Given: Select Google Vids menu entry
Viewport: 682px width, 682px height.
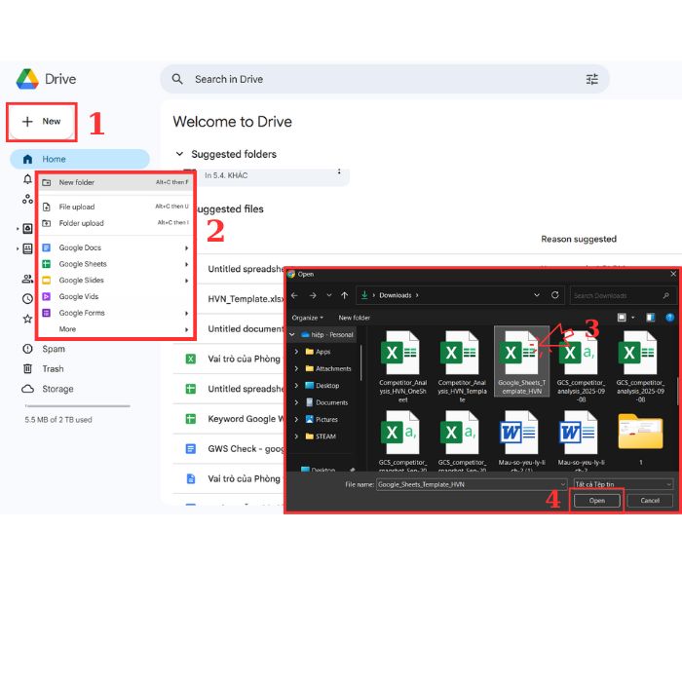Looking at the screenshot, I should pyautogui.click(x=115, y=296).
